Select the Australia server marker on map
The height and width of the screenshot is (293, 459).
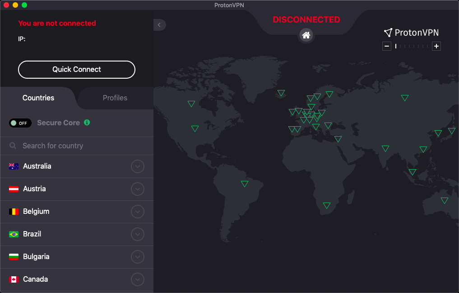(x=445, y=200)
